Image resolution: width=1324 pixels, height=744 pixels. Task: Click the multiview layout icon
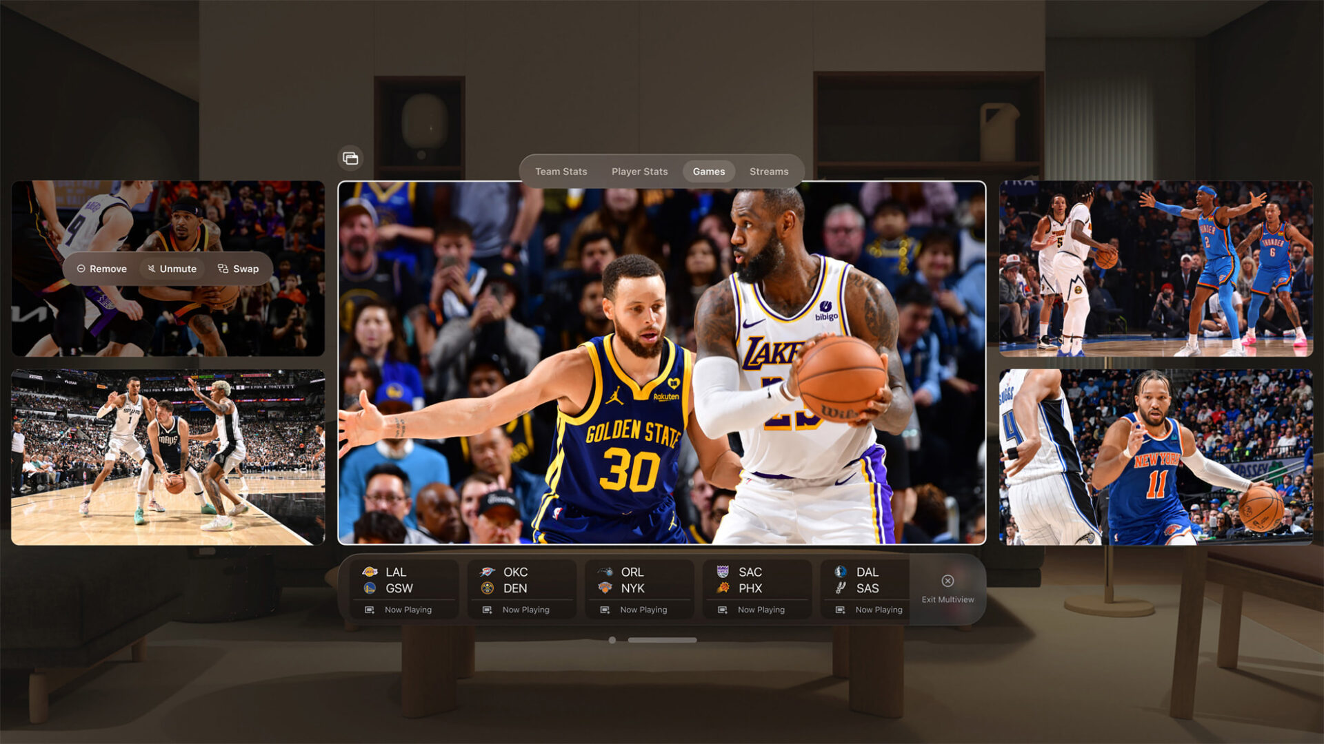tap(352, 158)
